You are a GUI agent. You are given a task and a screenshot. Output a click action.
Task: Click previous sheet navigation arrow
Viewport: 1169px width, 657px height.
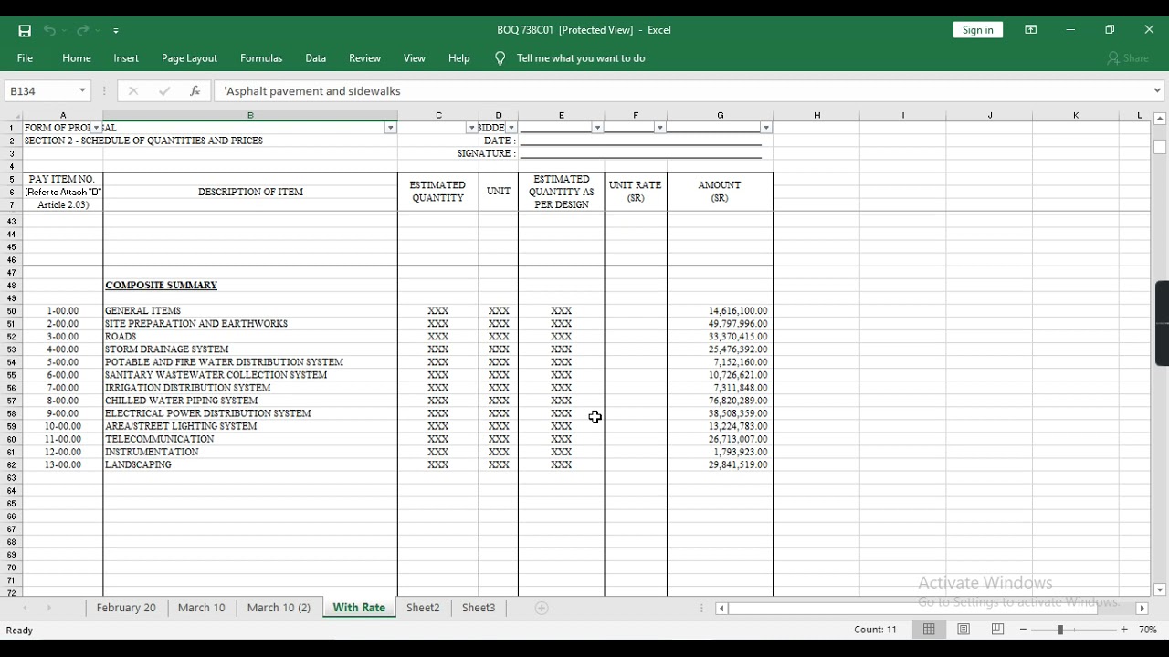coord(25,608)
